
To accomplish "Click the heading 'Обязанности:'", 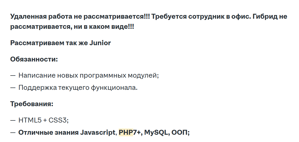I will click(34, 59).
